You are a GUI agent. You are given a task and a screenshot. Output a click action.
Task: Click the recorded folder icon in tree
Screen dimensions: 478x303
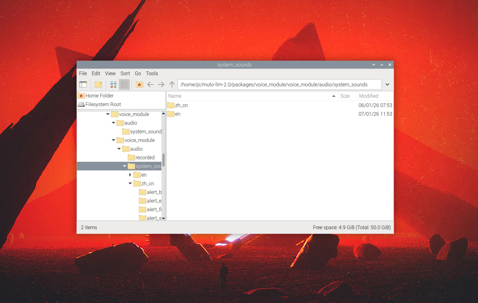coord(131,158)
